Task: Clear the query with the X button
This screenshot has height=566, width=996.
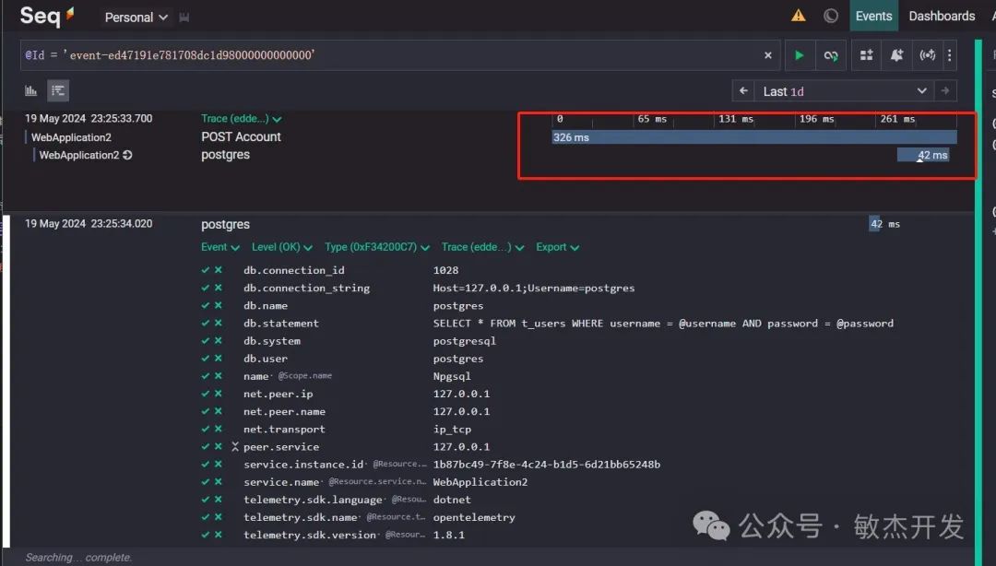Action: (x=767, y=55)
